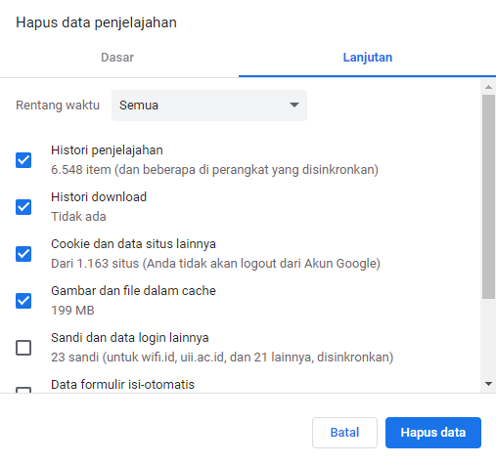Uncheck the Histori penjelajahan checkbox
496x464 pixels.
coord(23,160)
